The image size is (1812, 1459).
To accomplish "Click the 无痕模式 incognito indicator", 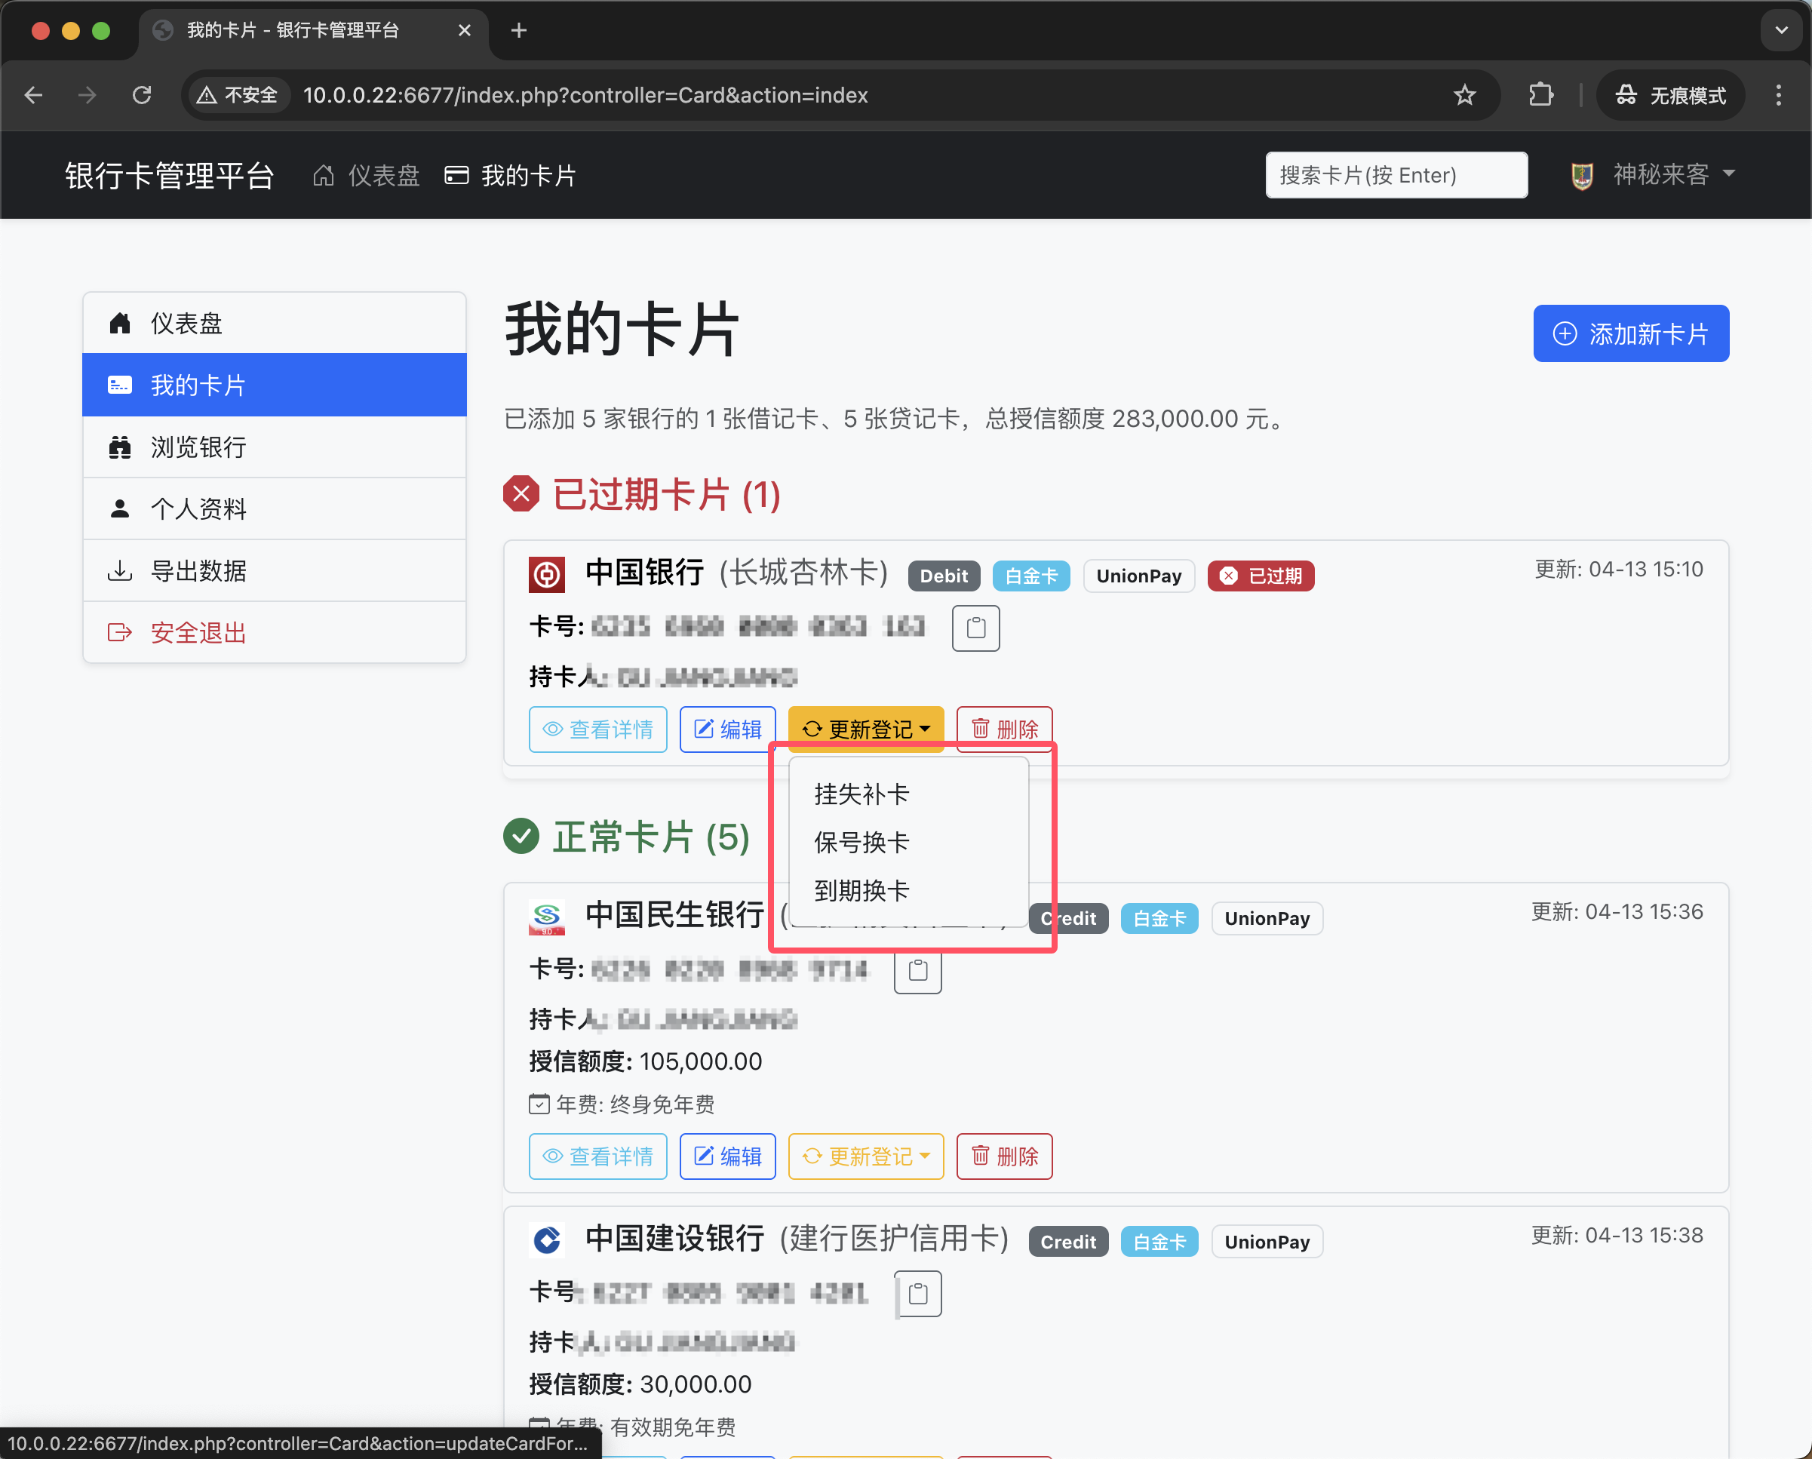I will point(1671,95).
